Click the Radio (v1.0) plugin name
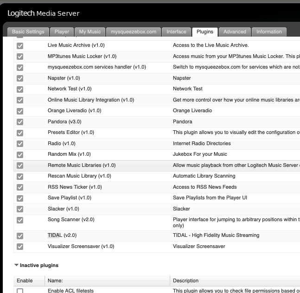 [62, 143]
